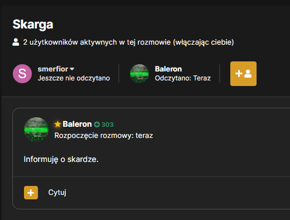This screenshot has height=220, width=290.
Task: Click the Cytuj quote link
Action: pyautogui.click(x=57, y=193)
